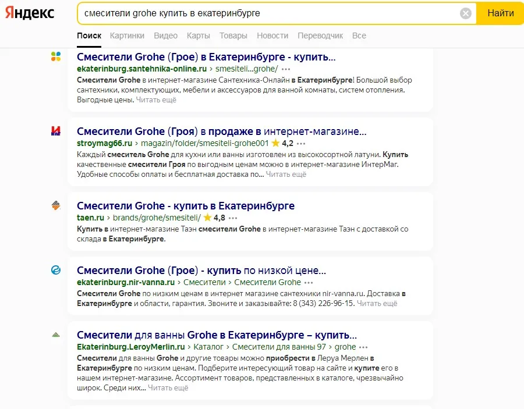Click the Яндекс logo
The image size is (524, 409).
30,13
